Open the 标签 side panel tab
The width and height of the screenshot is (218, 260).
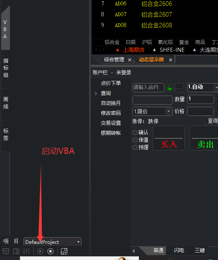(x=6, y=134)
